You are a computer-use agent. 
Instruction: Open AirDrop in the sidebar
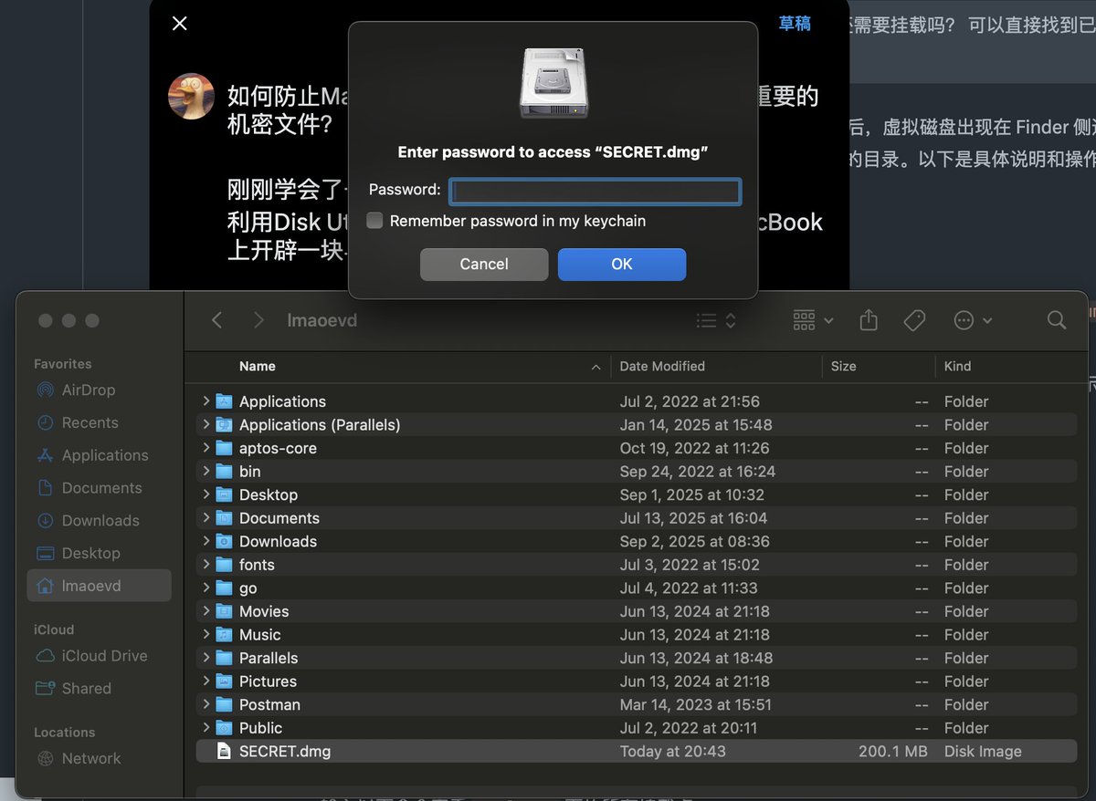[88, 390]
